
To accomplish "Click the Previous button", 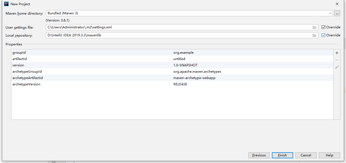I will click(259, 155).
